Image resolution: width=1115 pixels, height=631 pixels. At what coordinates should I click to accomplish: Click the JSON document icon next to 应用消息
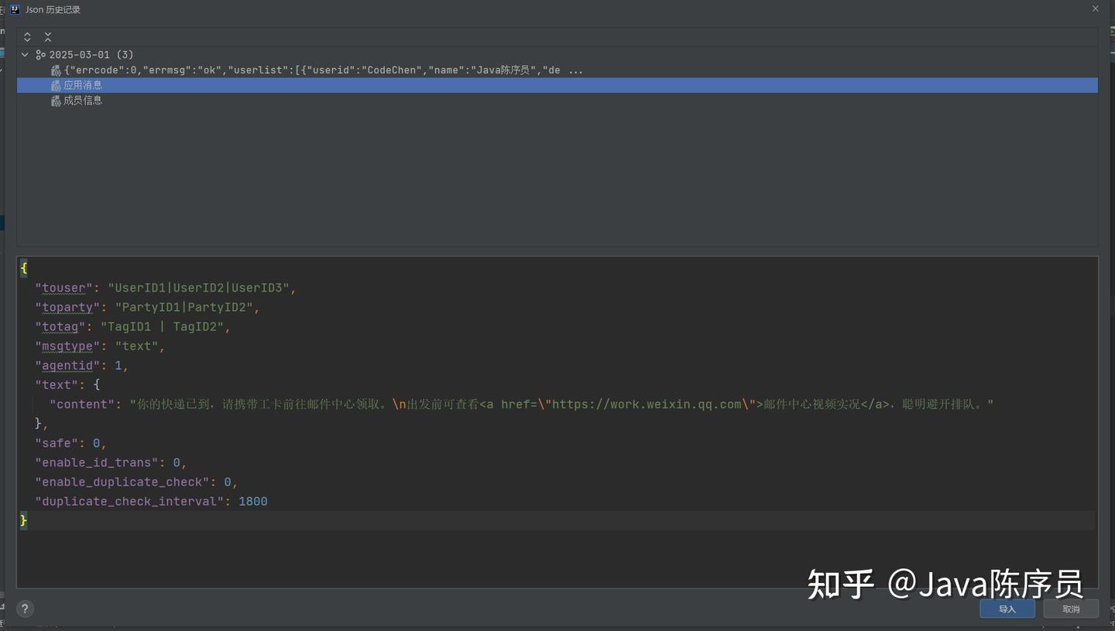(x=56, y=85)
